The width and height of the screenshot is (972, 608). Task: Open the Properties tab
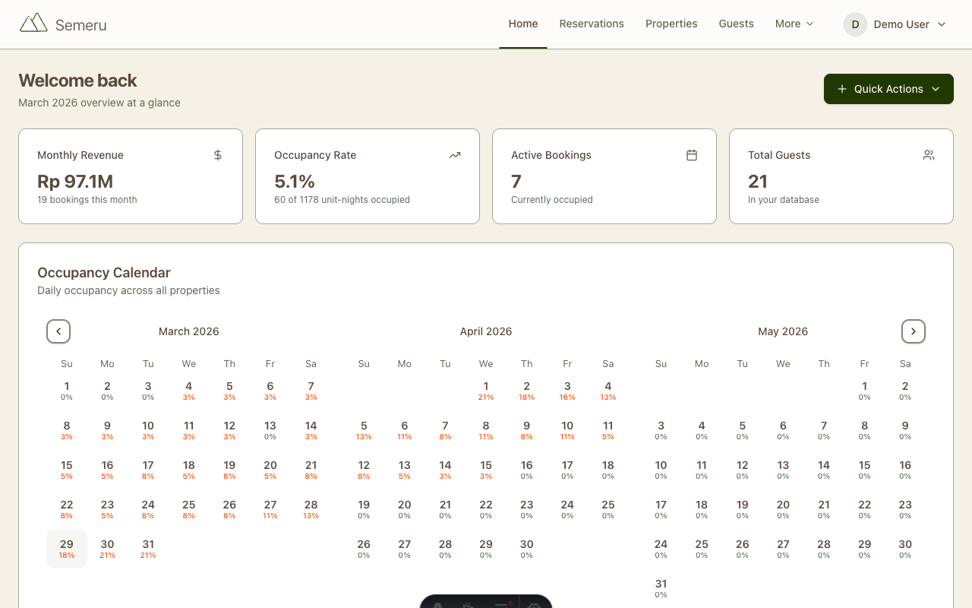[x=671, y=24]
